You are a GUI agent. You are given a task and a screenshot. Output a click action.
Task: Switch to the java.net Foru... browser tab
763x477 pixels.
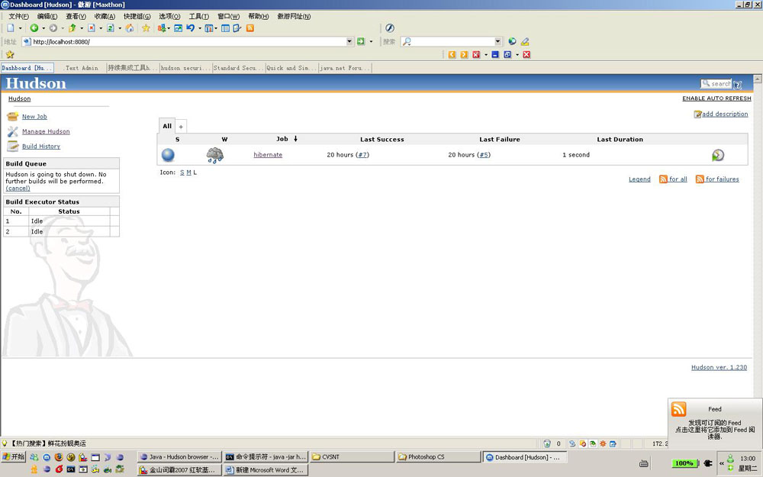(345, 68)
